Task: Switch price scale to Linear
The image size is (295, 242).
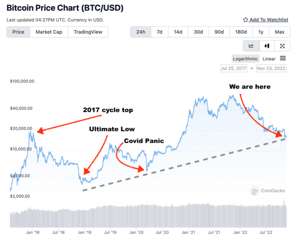Action: (269, 58)
